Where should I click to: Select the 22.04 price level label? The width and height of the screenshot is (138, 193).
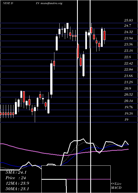[x=129, y=69]
